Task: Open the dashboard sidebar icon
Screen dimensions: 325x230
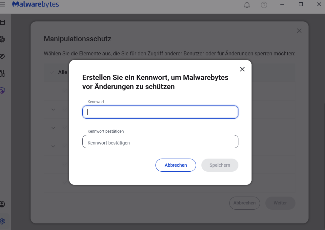Action: (x=2, y=22)
